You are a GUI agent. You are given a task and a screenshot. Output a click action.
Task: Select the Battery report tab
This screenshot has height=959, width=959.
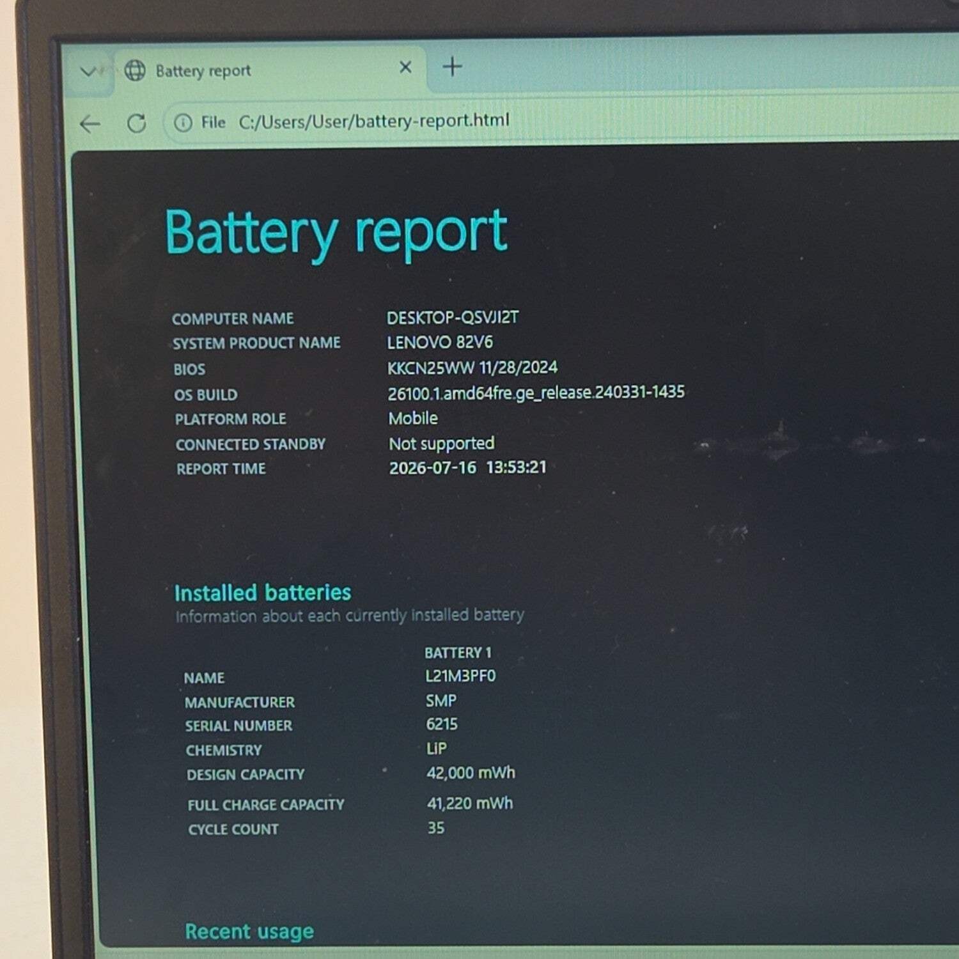[x=270, y=70]
